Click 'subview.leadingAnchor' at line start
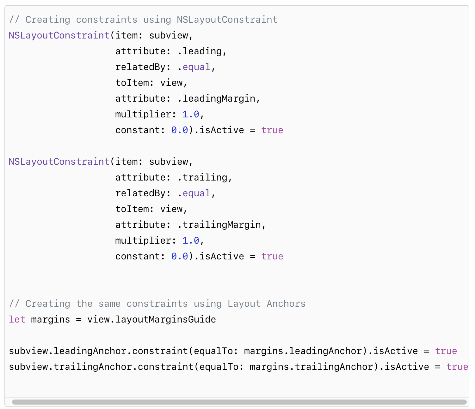The height and width of the screenshot is (409, 475). tap(68, 351)
